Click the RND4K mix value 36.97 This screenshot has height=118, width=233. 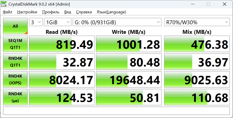[x=197, y=62]
